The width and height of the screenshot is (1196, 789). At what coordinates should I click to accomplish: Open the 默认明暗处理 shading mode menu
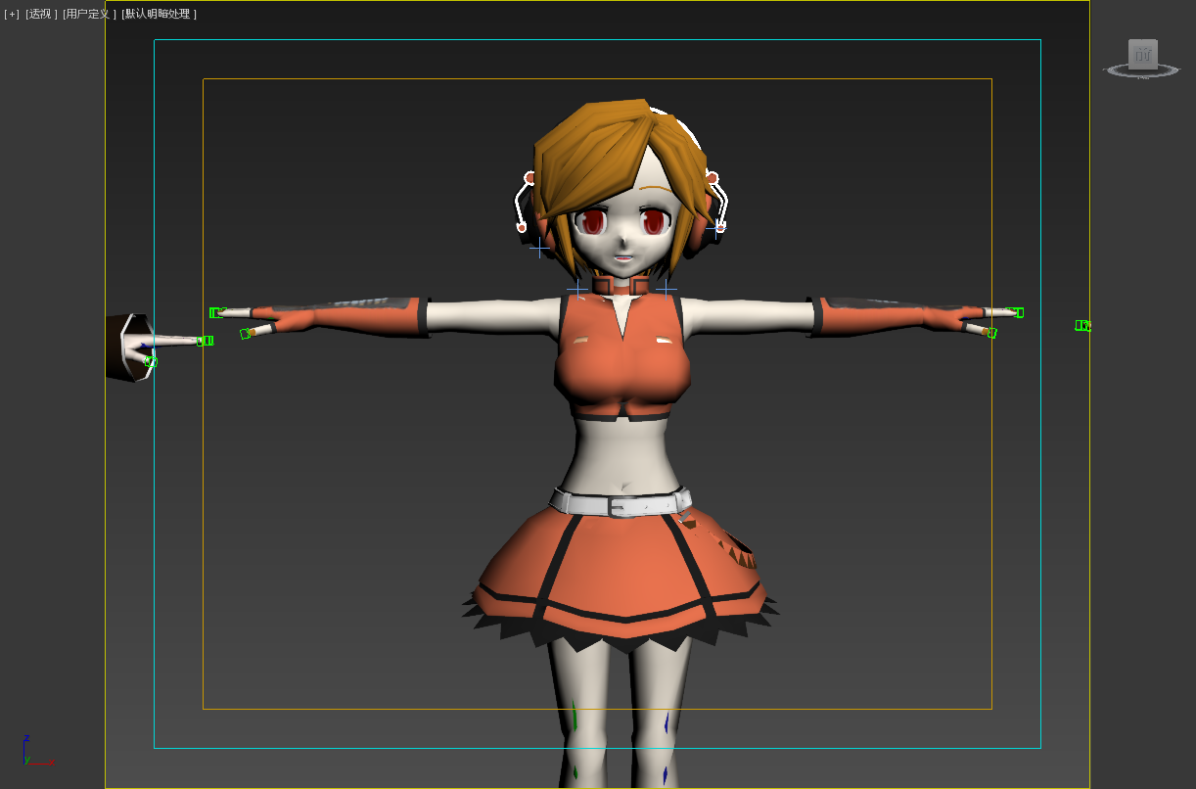159,15
